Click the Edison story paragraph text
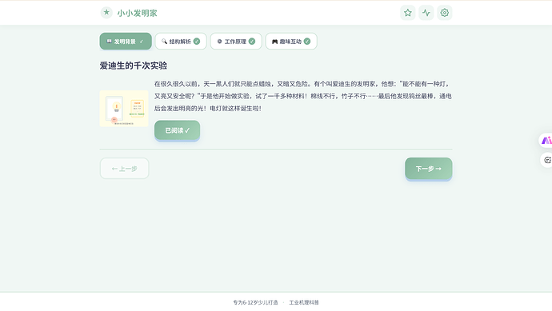The image size is (552, 311). click(x=302, y=96)
